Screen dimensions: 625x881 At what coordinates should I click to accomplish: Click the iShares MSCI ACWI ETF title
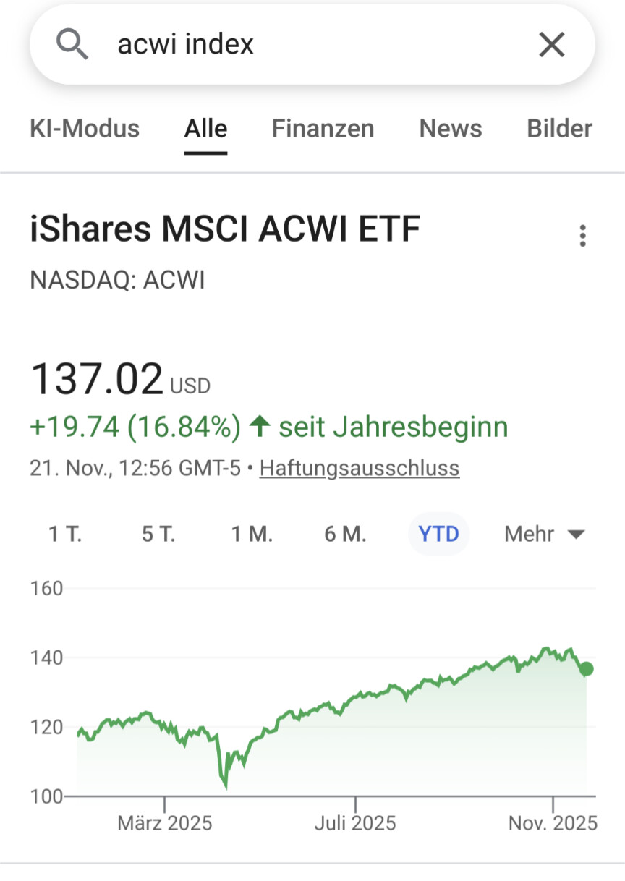(225, 230)
